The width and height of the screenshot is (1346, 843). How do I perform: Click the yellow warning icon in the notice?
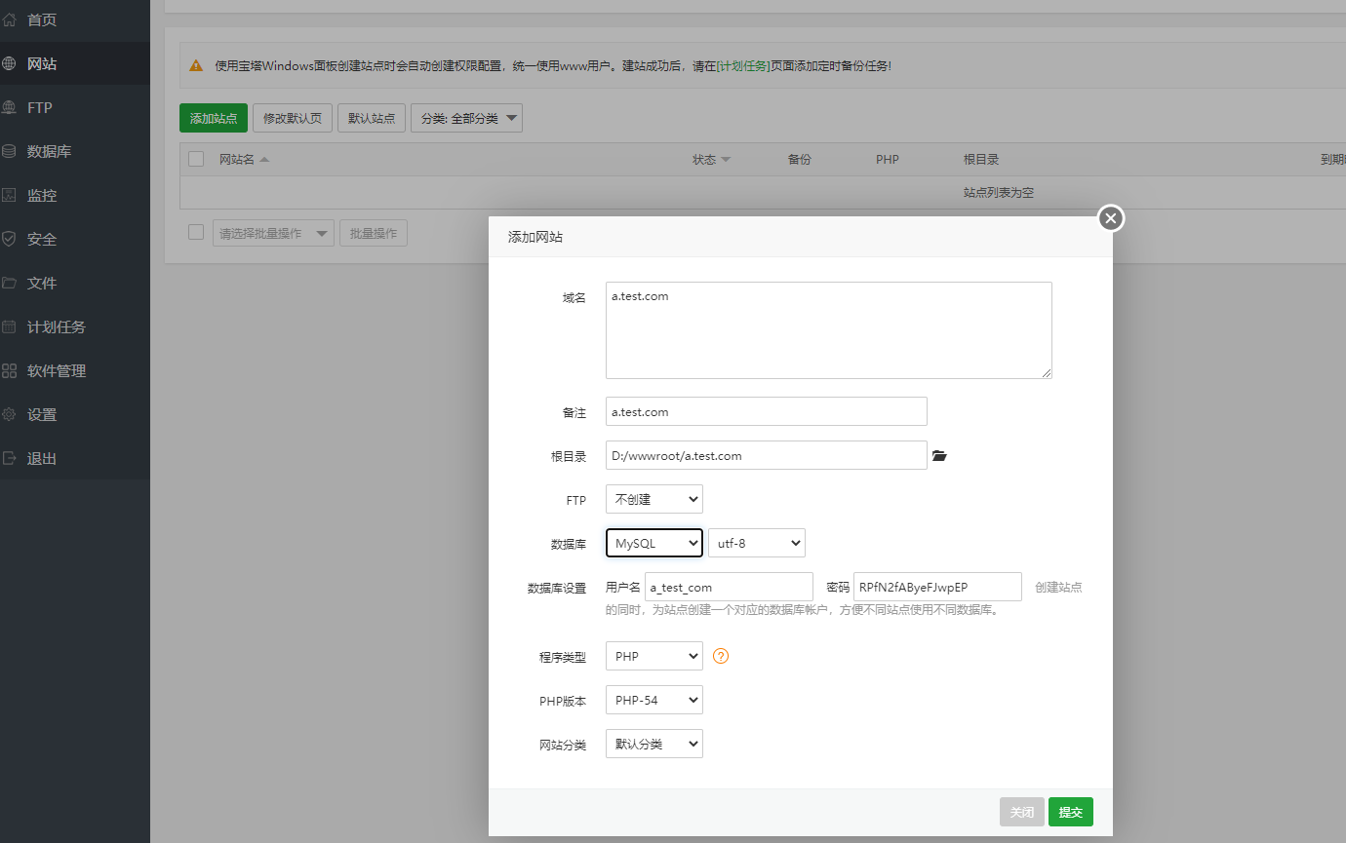click(196, 65)
